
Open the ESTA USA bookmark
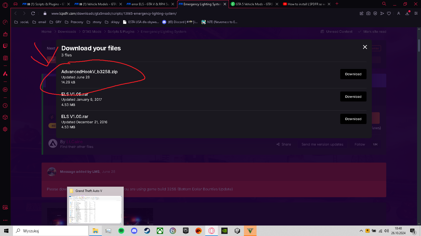click(x=141, y=22)
